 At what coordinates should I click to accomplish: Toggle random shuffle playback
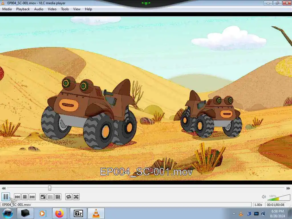(76, 197)
